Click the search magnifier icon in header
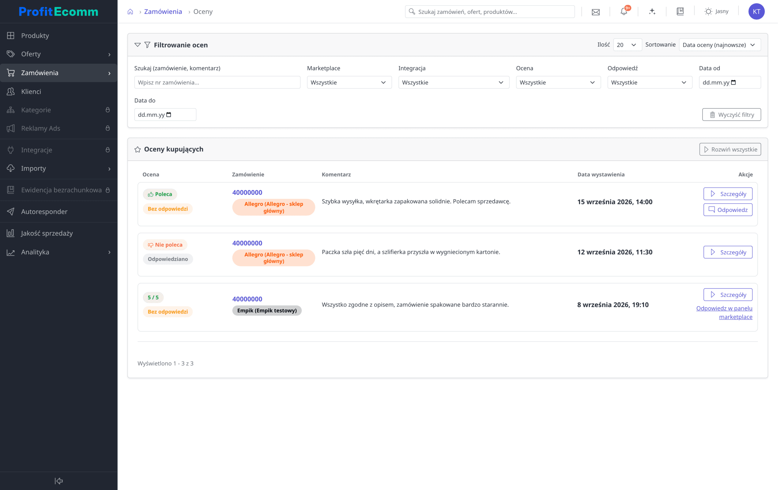This screenshot has width=784, height=490. point(412,12)
